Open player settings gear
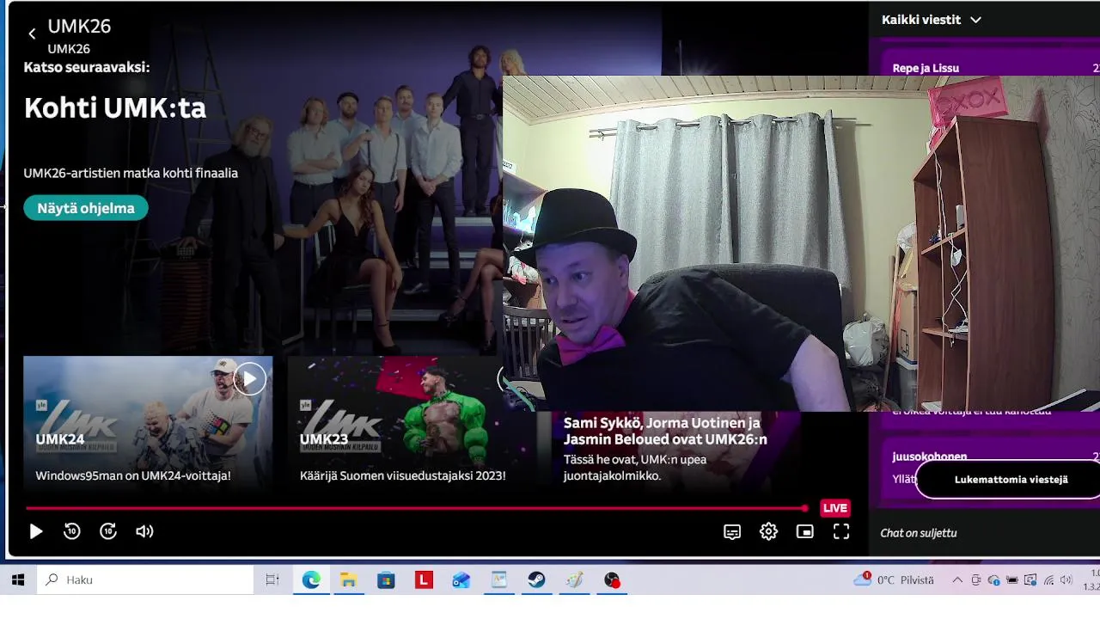Viewport: 1100px width, 619px height. point(768,532)
